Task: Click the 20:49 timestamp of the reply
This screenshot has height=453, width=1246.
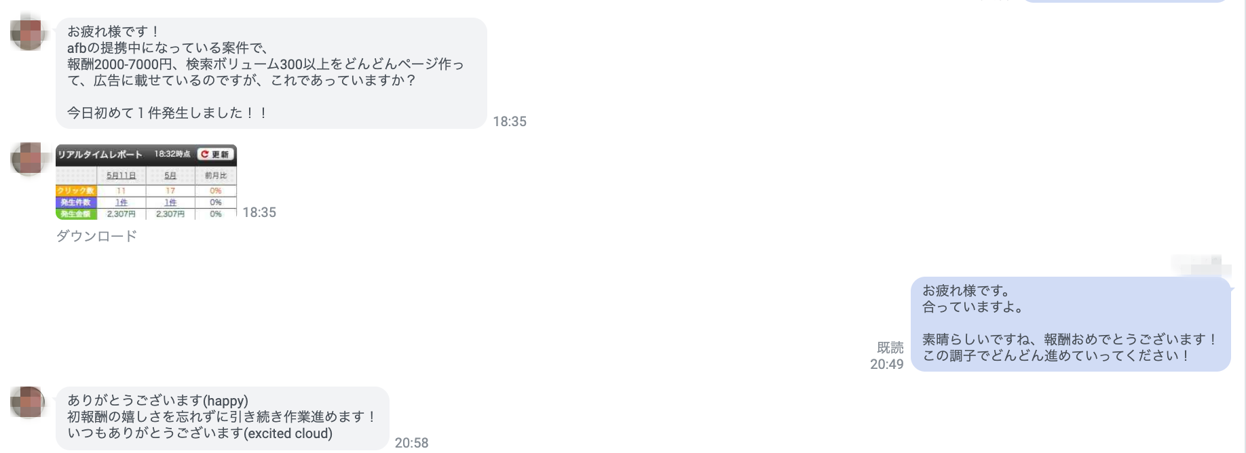Action: pyautogui.click(x=886, y=364)
